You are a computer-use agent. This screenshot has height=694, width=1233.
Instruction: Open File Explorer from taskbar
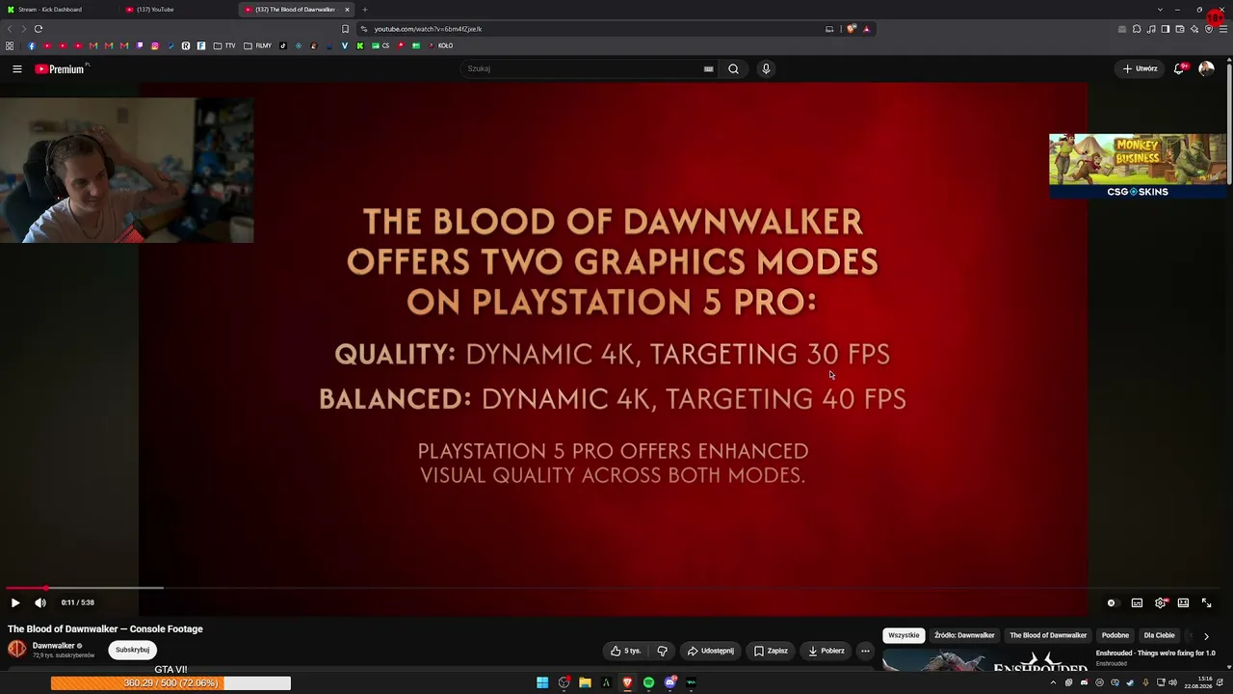coord(585,682)
